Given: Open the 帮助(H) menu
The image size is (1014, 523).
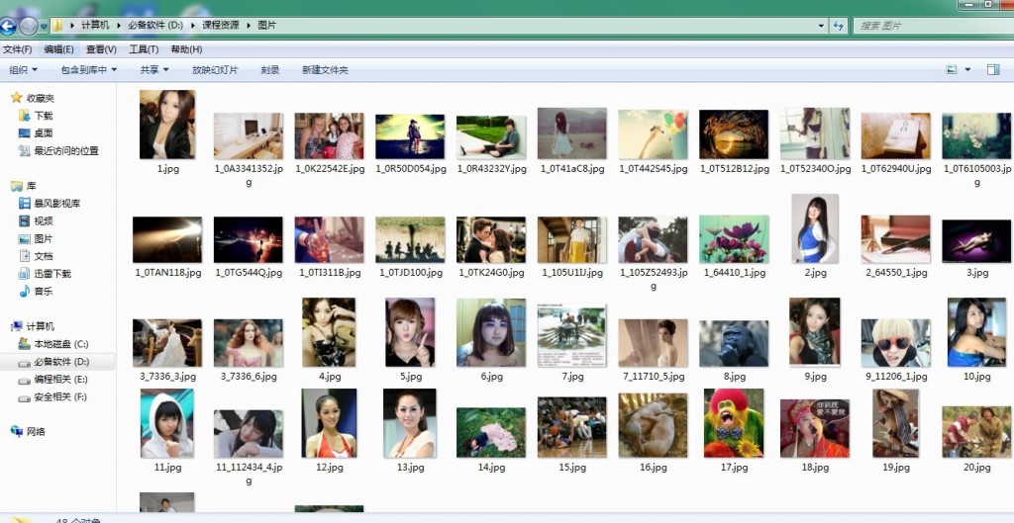Looking at the screenshot, I should [186, 49].
